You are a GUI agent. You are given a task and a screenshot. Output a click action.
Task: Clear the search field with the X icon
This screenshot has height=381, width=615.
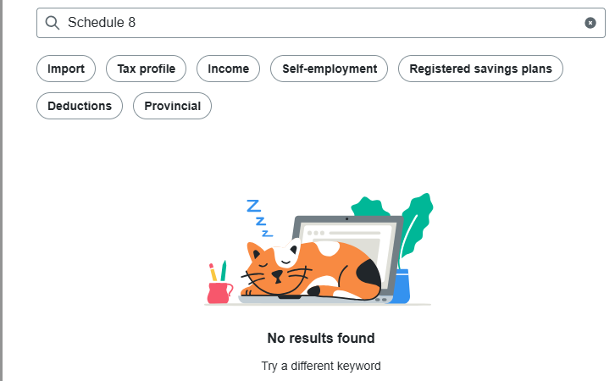(x=590, y=23)
